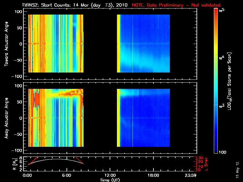The image size is (243, 182).
Task: Click the red "NOTE: Data Preliminary" warning text
Action: [x=176, y=5]
